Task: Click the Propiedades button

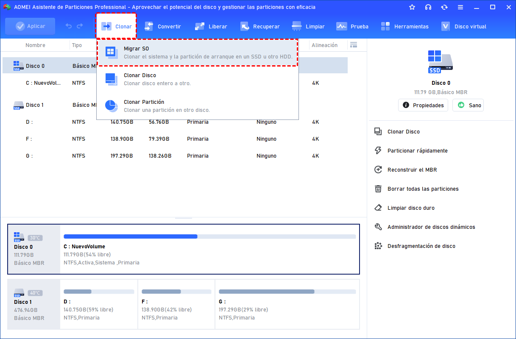Action: click(x=423, y=105)
